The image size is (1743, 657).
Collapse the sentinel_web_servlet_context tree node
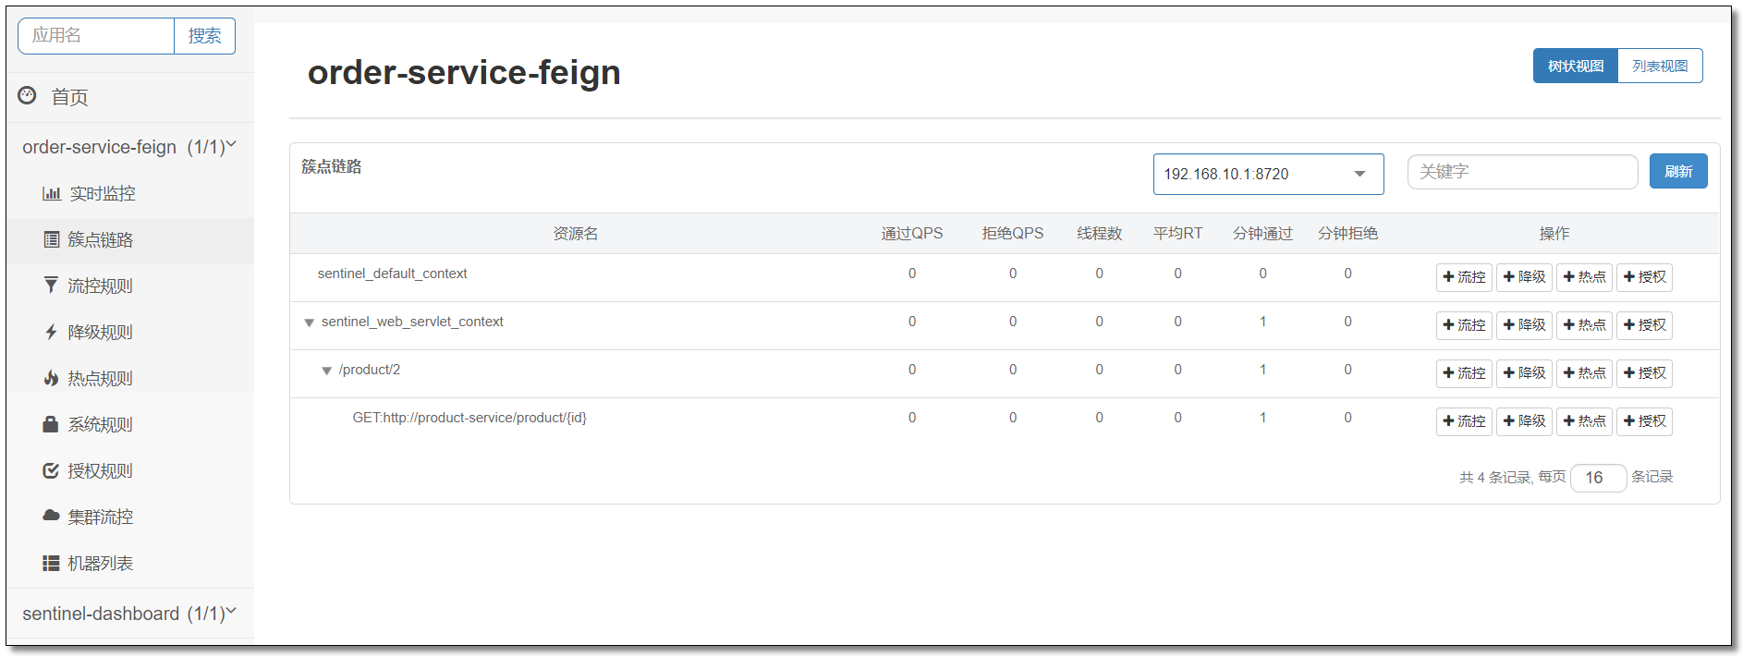(310, 322)
